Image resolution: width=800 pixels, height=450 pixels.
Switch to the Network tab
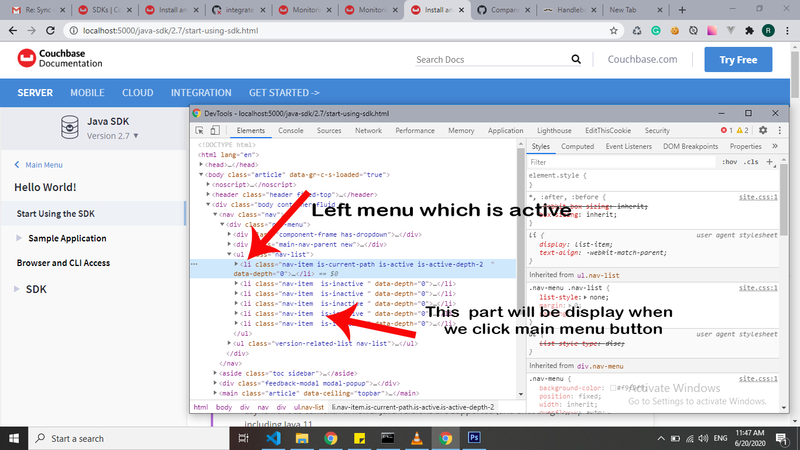click(368, 131)
